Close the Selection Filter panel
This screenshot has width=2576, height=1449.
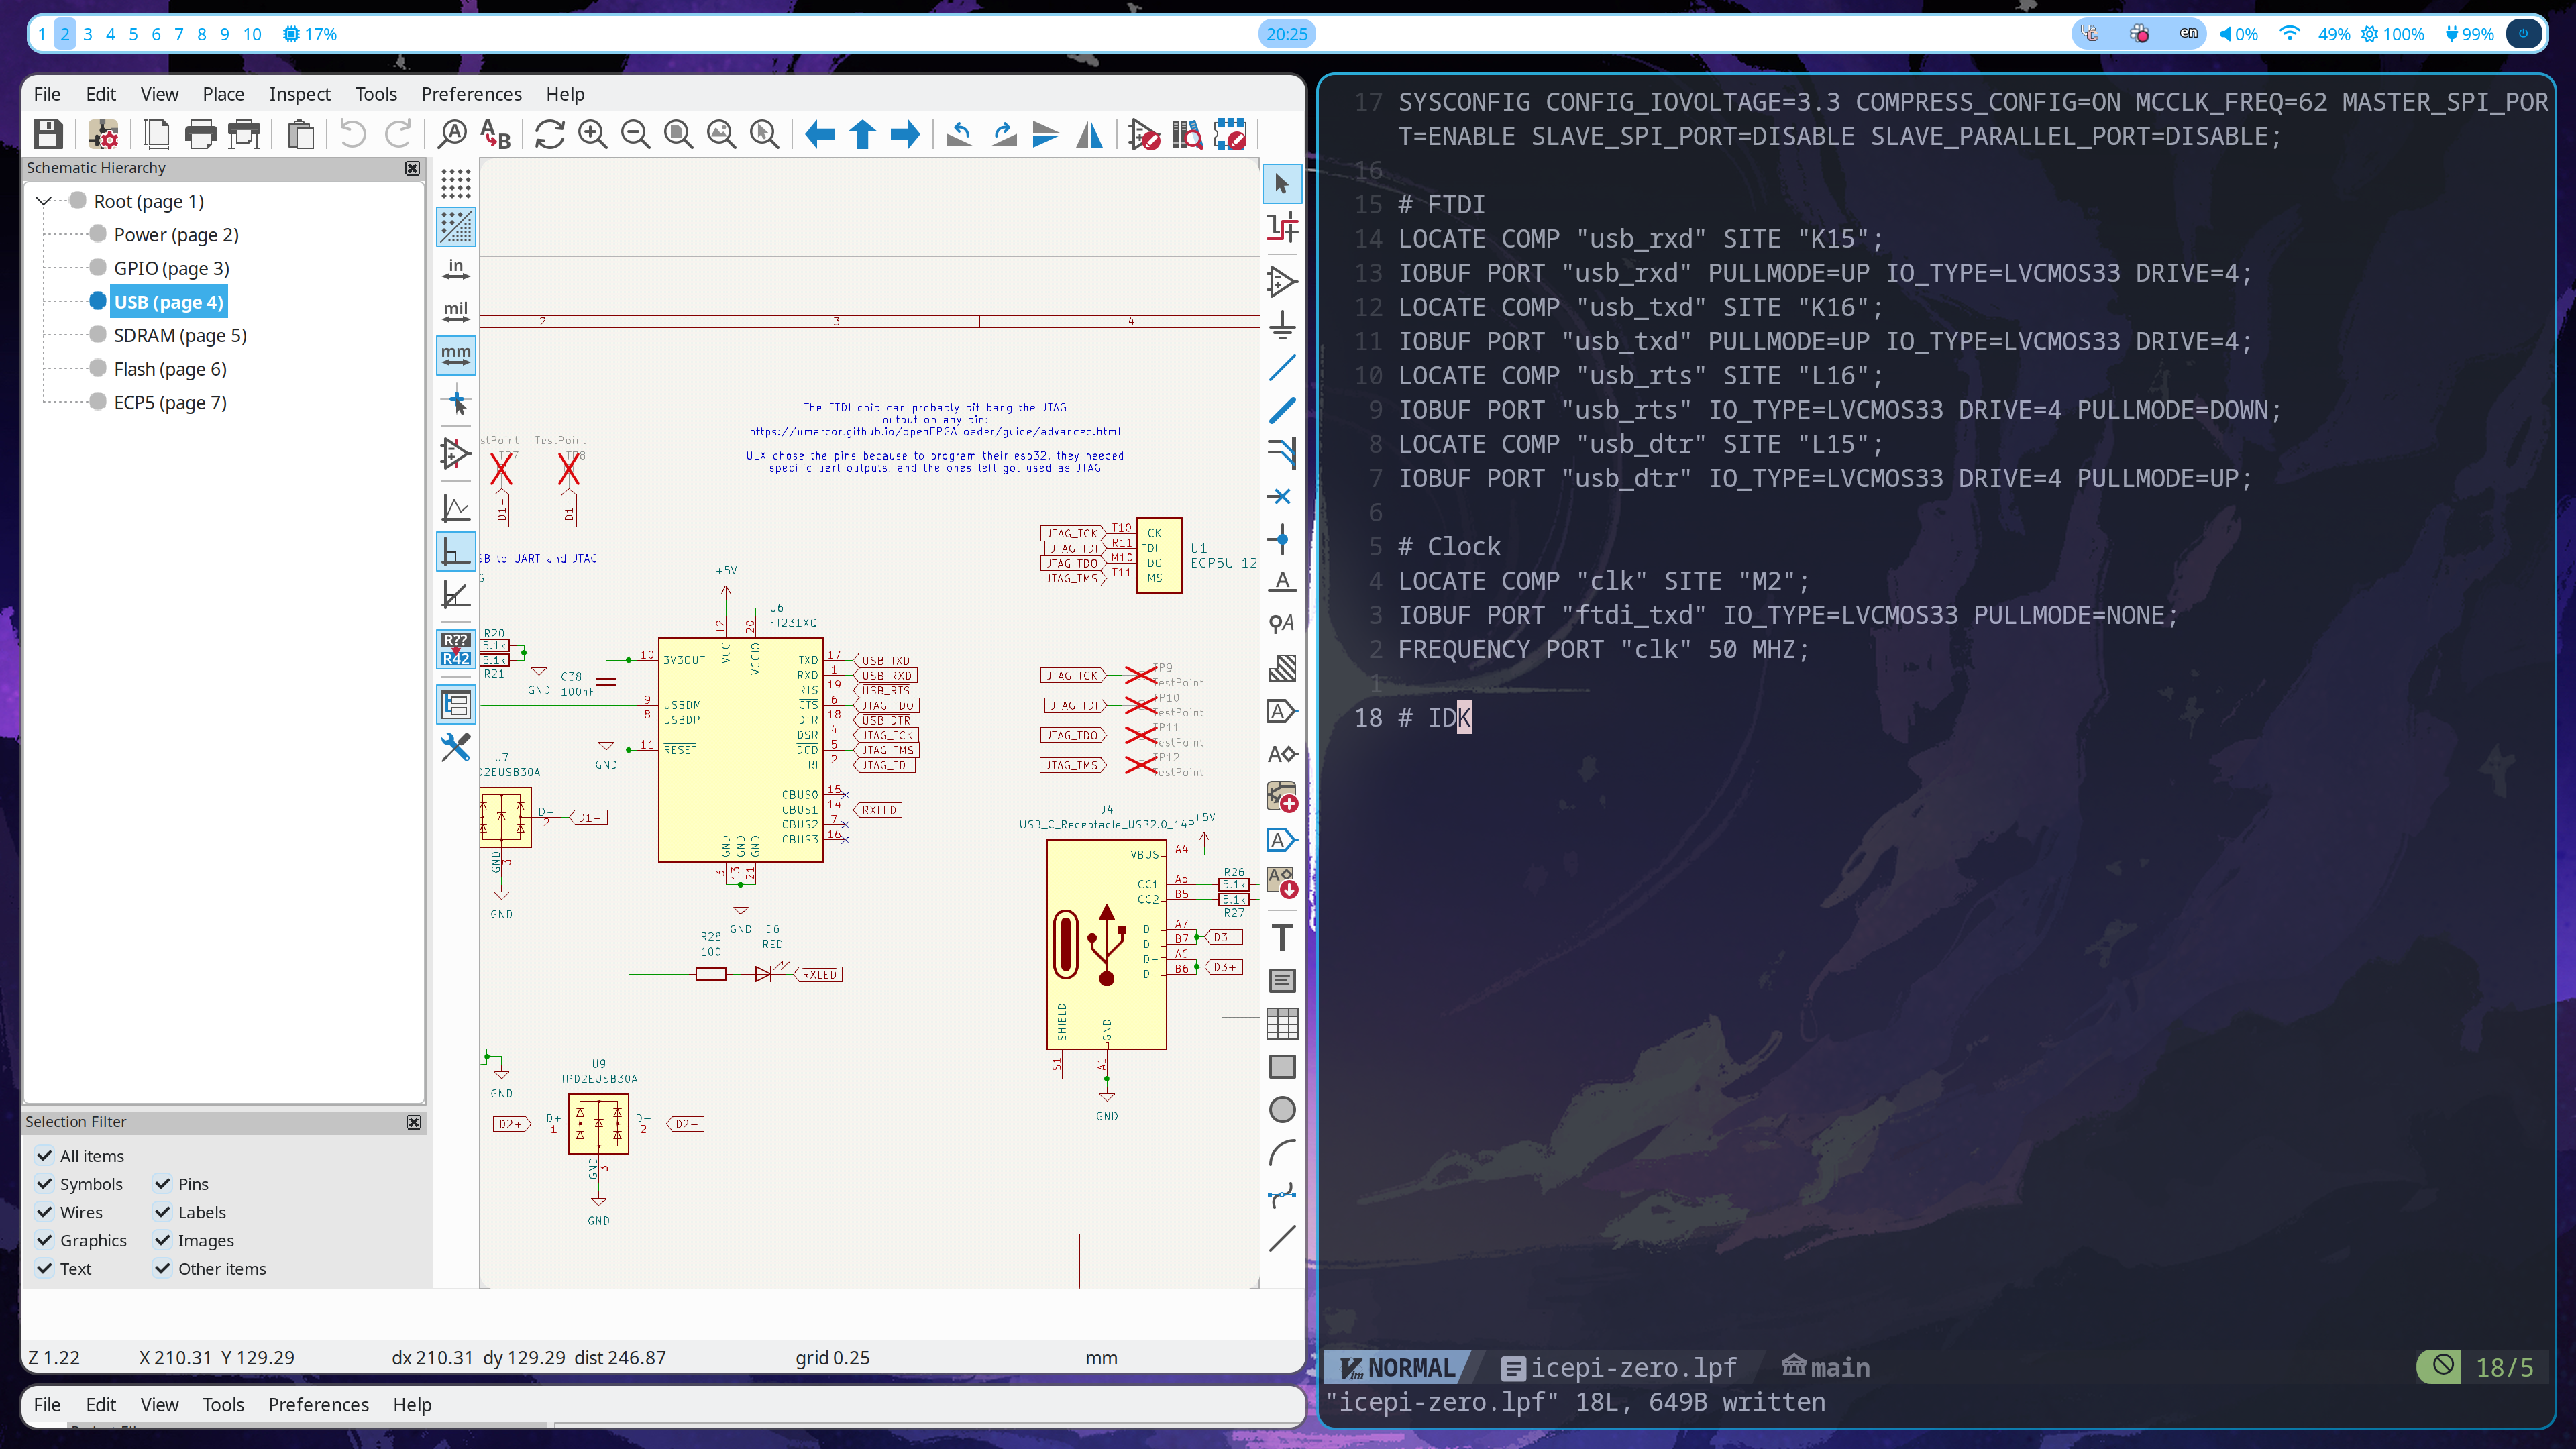413,1122
